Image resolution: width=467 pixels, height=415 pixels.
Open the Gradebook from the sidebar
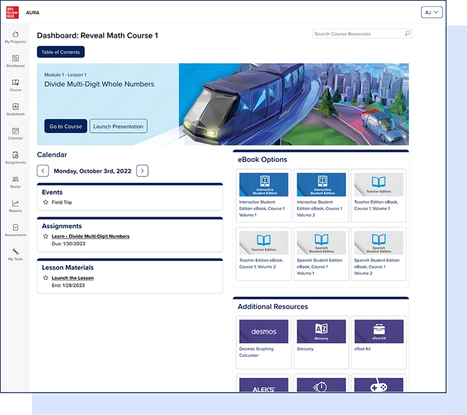(x=16, y=109)
